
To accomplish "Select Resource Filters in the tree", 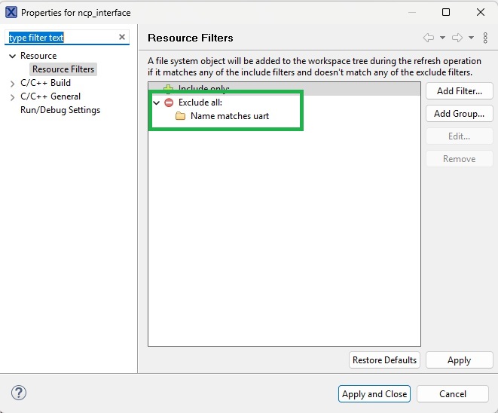I will click(x=63, y=69).
